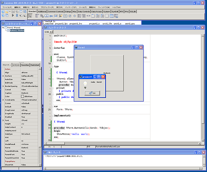This screenshot has height=172, width=207.
Task: Select the TEdit component icon
Action: [56, 16]
